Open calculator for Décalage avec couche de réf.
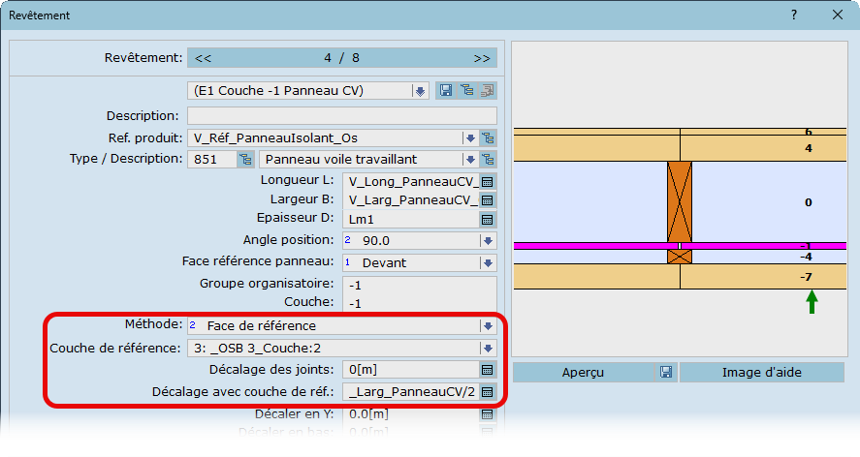This screenshot has height=457, width=860. [488, 392]
